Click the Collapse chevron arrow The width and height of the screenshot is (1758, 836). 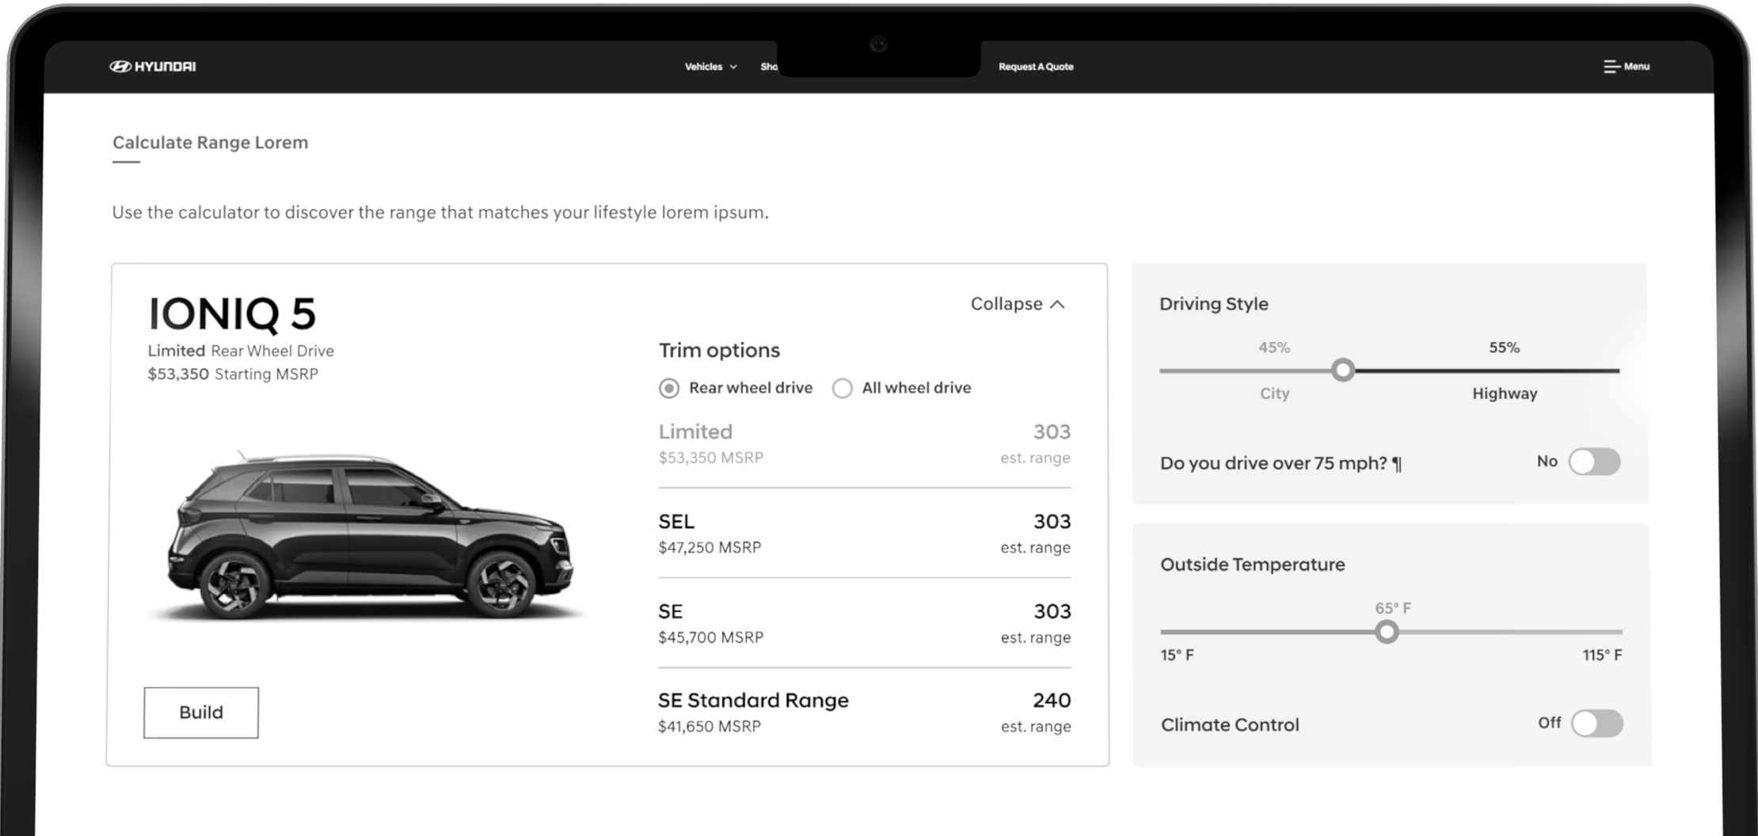click(1059, 303)
